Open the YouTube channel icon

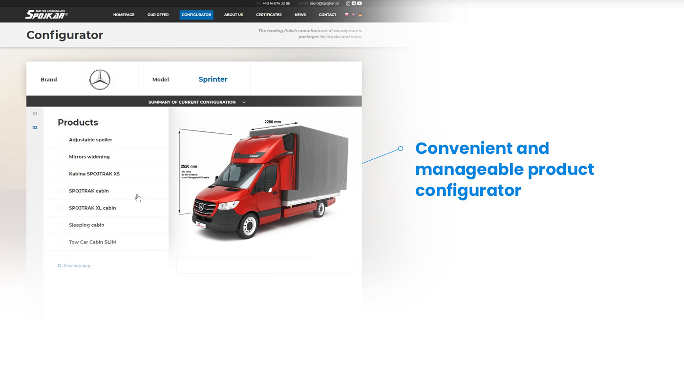click(x=360, y=3)
